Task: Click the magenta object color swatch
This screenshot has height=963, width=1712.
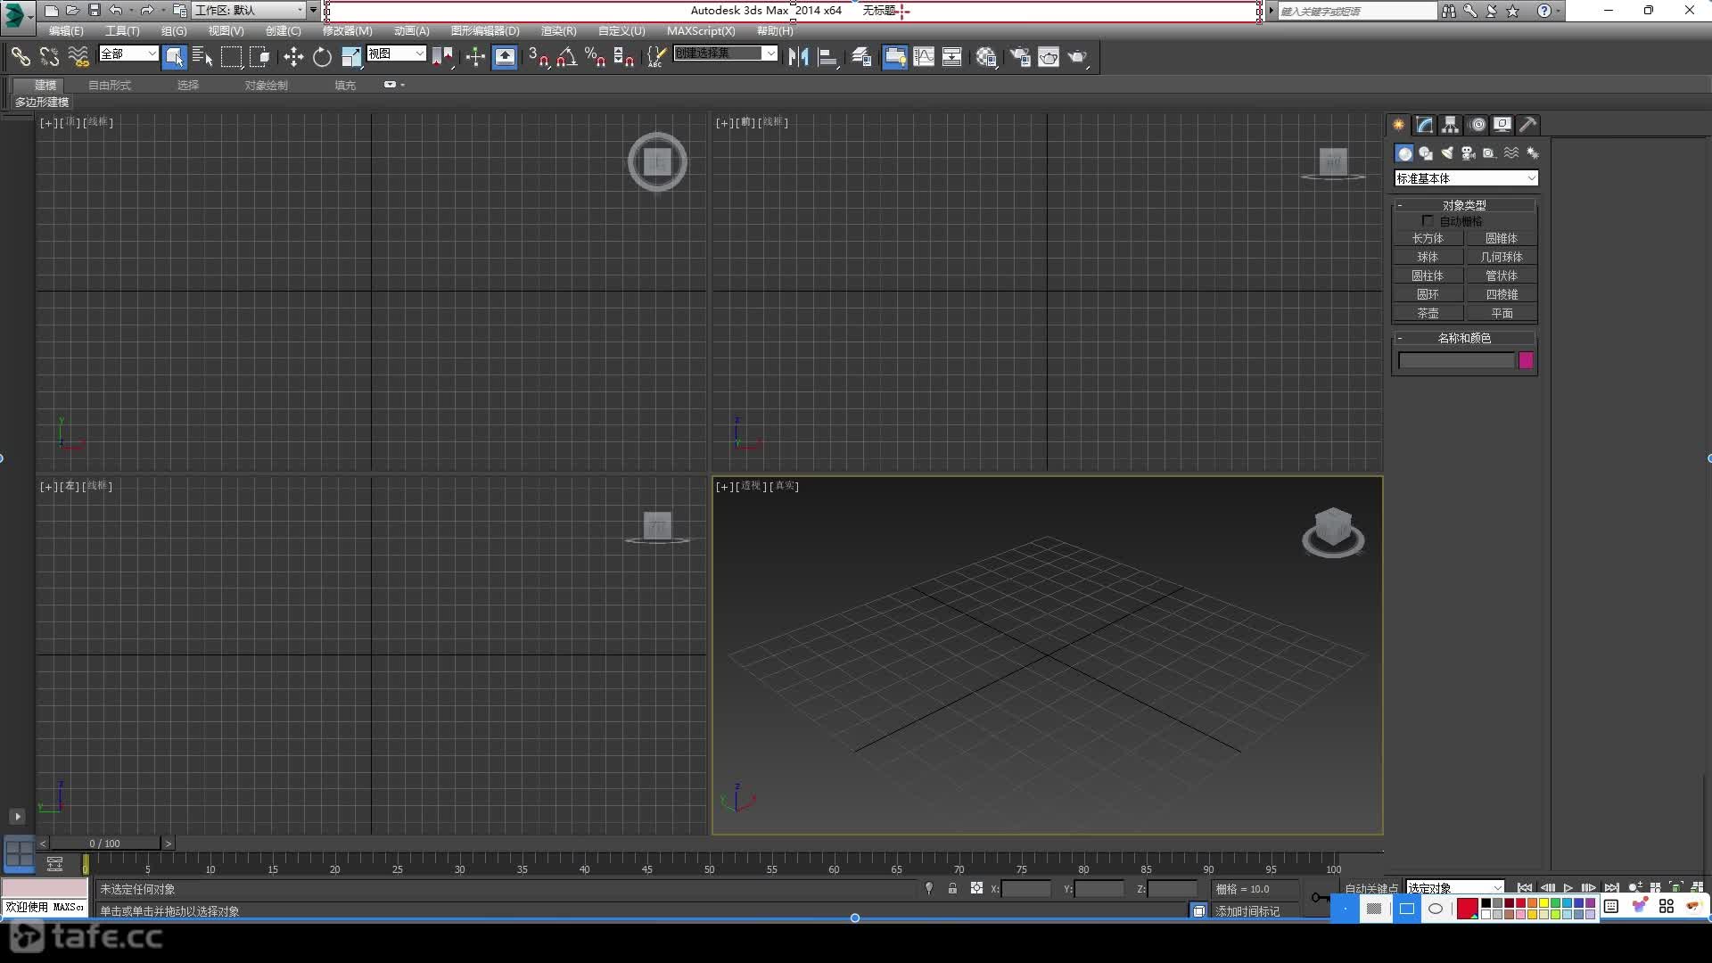Action: click(x=1526, y=360)
